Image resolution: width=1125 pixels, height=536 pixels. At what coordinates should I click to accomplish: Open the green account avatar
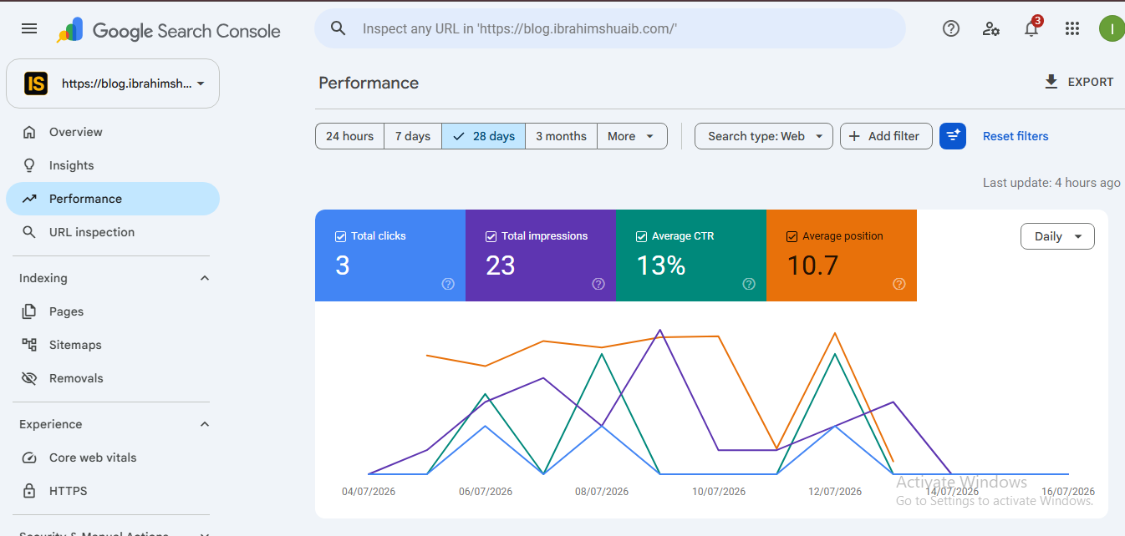[x=1111, y=28]
